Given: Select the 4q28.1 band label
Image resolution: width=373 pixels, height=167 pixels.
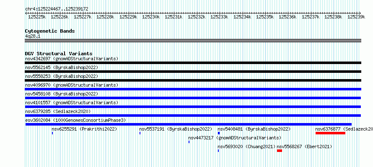Looking at the screenshot, I should (x=33, y=36).
